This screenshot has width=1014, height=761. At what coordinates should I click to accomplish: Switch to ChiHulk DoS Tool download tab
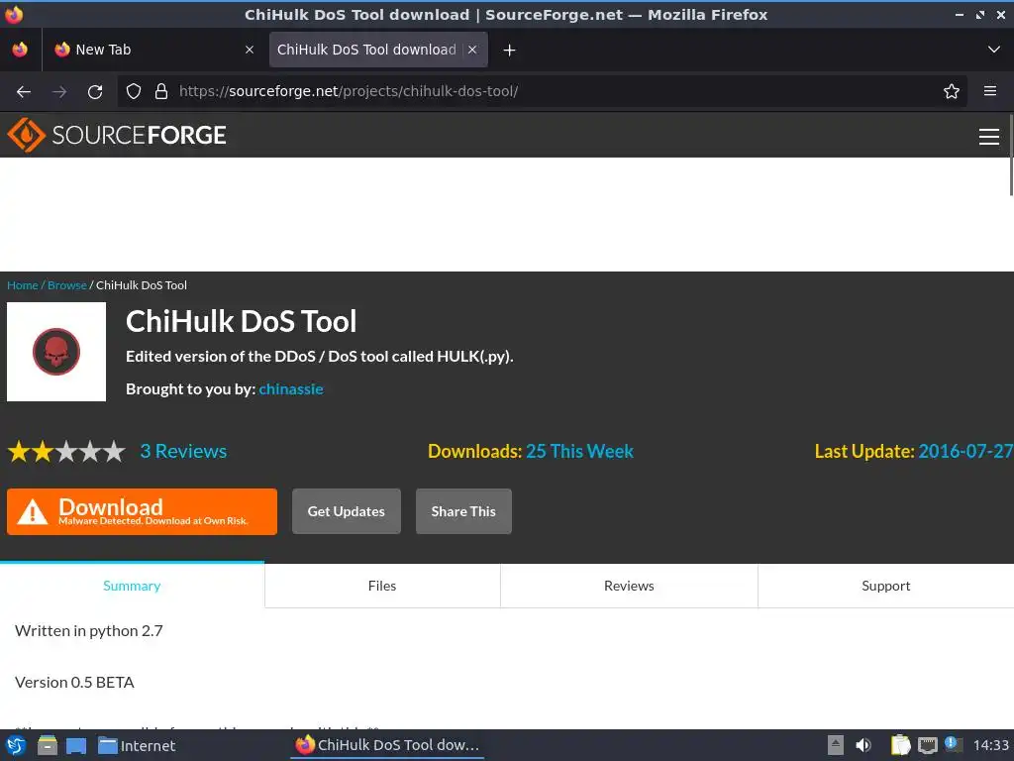pyautogui.click(x=366, y=50)
